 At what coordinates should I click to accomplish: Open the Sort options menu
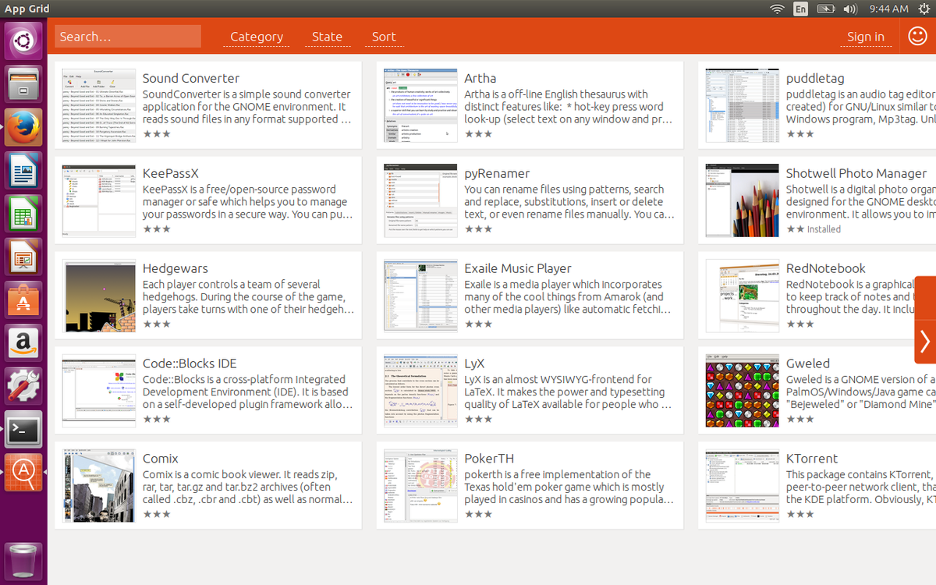coord(384,37)
